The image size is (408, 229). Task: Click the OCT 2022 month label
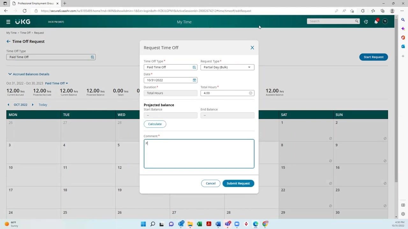click(x=20, y=105)
